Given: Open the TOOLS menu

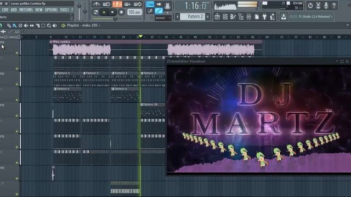Looking at the screenshot, I should tap(65, 10).
